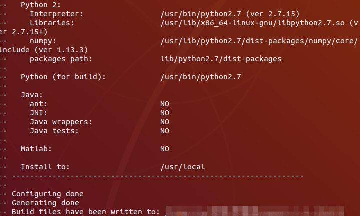Viewport: 360px width, 216px height.
Task: Click the Python 2 interpreter path /usr/bin/python2.7
Action: [x=201, y=14]
